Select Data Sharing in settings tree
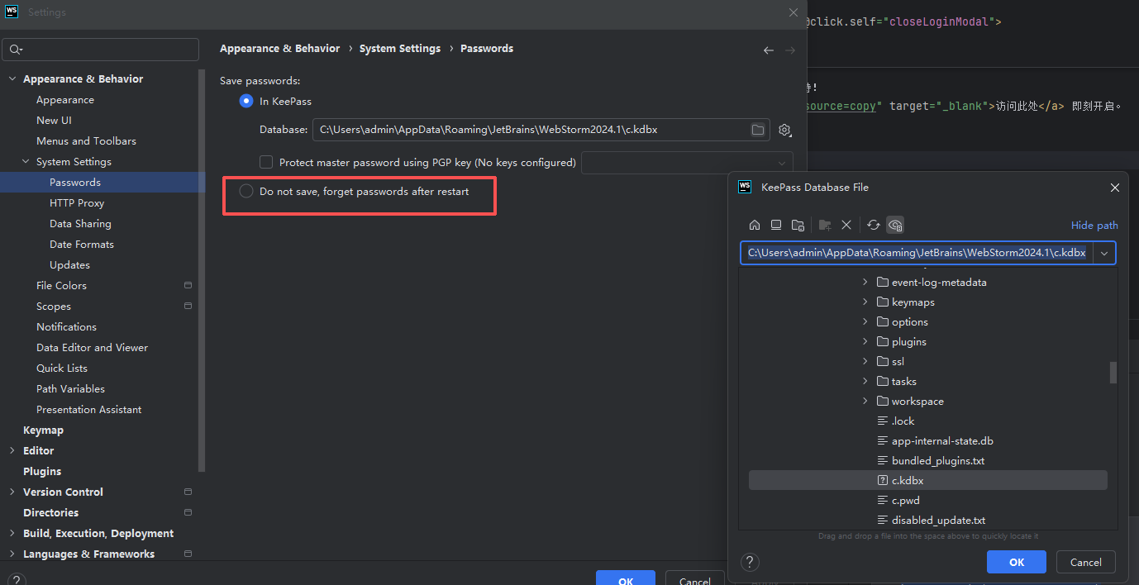This screenshot has width=1139, height=585. 80,223
